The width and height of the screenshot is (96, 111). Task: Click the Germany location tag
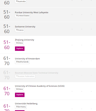(x=21, y=107)
